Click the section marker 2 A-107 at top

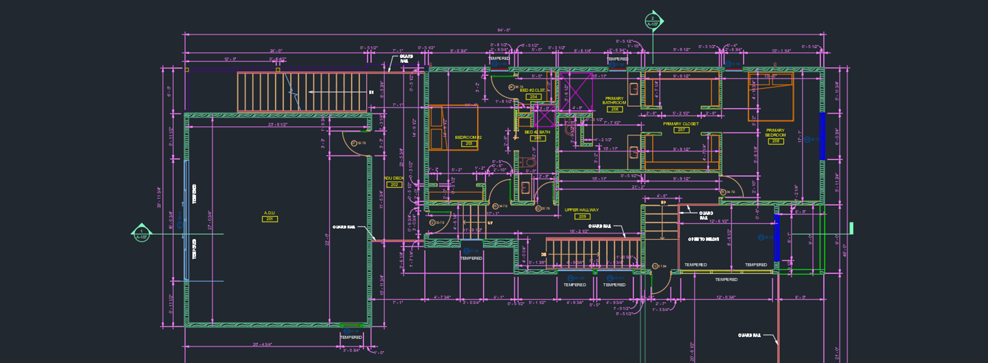[652, 21]
